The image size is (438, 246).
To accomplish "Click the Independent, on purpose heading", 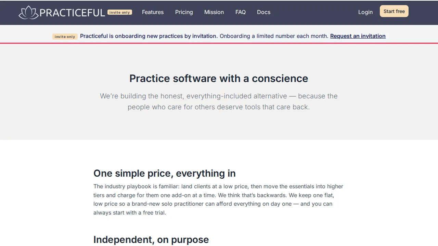I will [x=151, y=240].
